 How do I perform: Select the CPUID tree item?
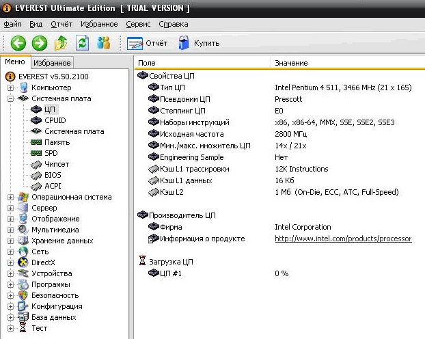point(55,120)
